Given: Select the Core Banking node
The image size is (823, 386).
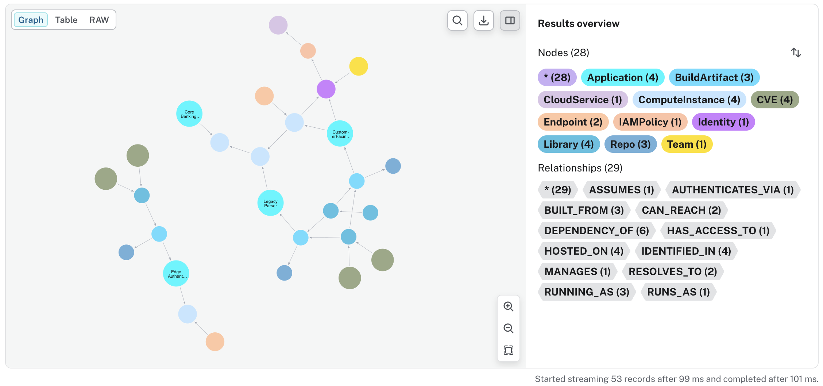Looking at the screenshot, I should [x=189, y=113].
